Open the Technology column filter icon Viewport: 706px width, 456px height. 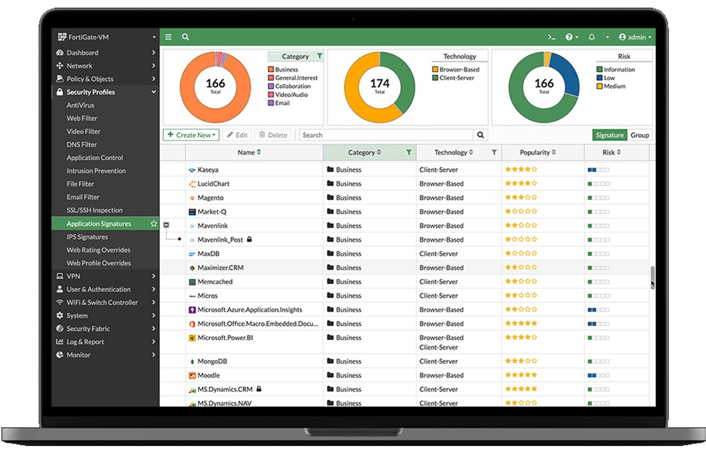point(494,152)
